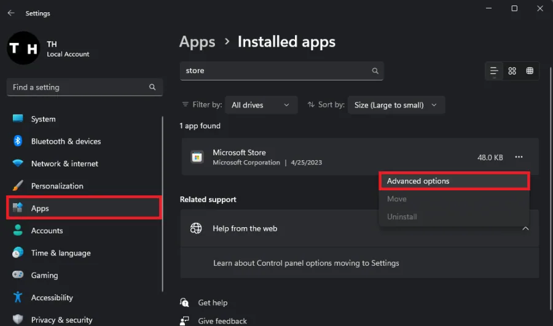Switch to table view layout
This screenshot has height=326, width=553.
pyautogui.click(x=530, y=71)
